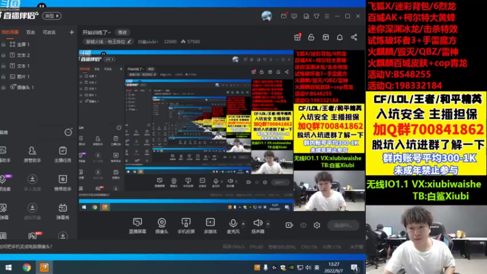The height and width of the screenshot is (274, 487).
Task: Select the 文本 2 source row
Action: click(x=37, y=55)
